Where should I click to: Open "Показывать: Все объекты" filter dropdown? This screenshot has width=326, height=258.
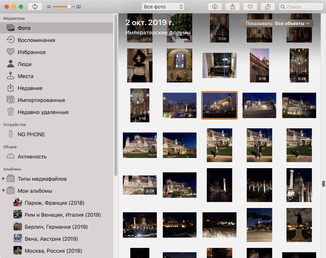(x=276, y=23)
